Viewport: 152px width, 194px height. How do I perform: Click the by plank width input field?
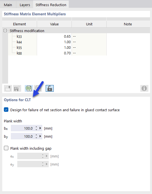23,136
